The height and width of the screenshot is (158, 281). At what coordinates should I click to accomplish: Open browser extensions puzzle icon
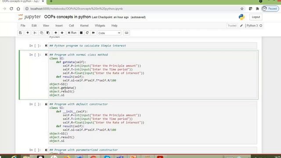(258, 9)
